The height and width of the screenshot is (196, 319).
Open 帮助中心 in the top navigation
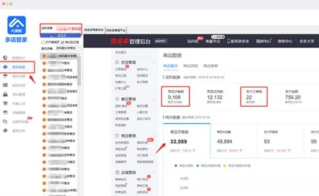coord(285,41)
